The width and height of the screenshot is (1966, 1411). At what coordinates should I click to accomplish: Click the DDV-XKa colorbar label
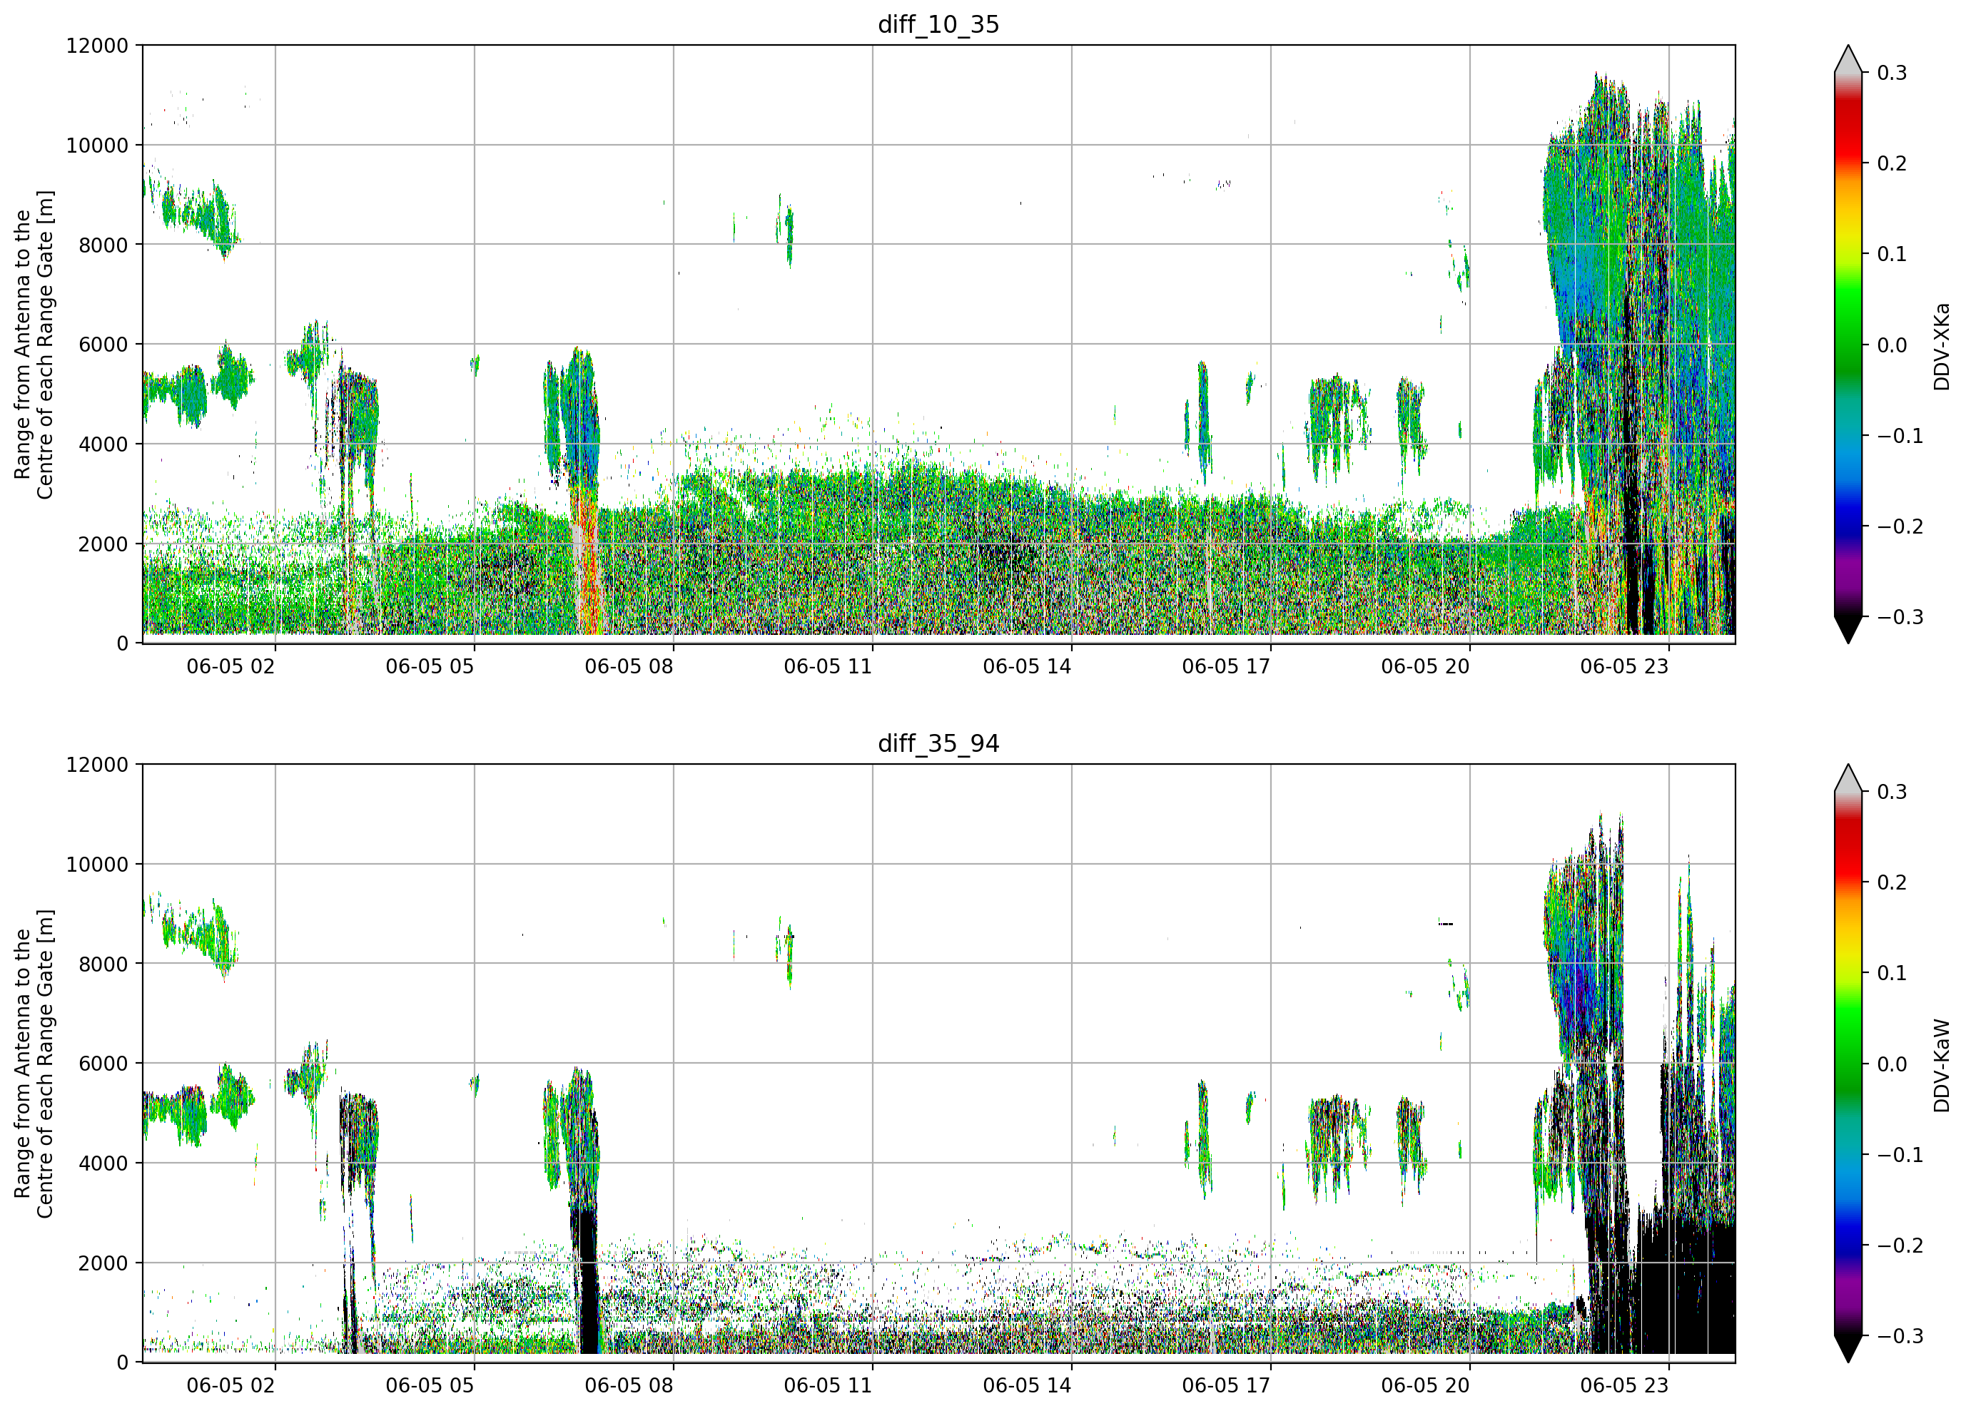coord(1941,347)
